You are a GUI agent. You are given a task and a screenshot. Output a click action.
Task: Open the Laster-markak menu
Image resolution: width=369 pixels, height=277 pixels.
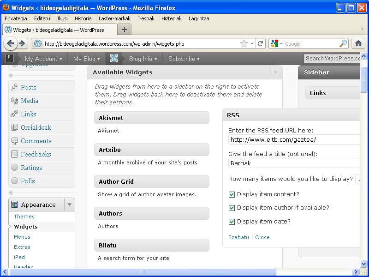(x=114, y=18)
